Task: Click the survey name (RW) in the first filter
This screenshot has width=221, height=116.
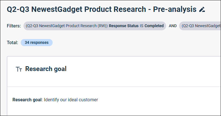Action: click(x=67, y=26)
